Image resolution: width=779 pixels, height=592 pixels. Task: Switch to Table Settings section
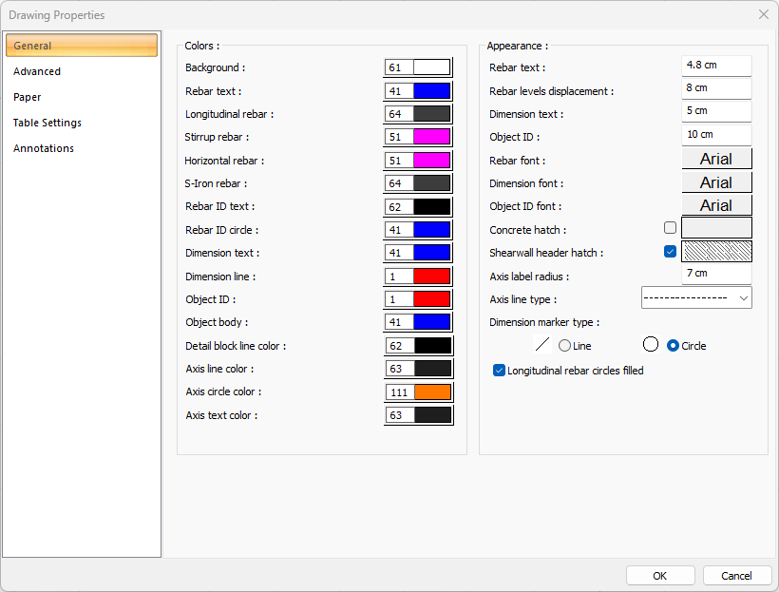pyautogui.click(x=47, y=123)
